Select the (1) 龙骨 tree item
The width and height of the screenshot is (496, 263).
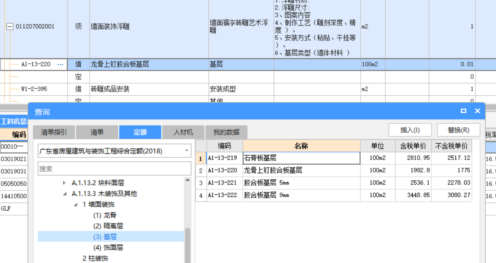[105, 215]
